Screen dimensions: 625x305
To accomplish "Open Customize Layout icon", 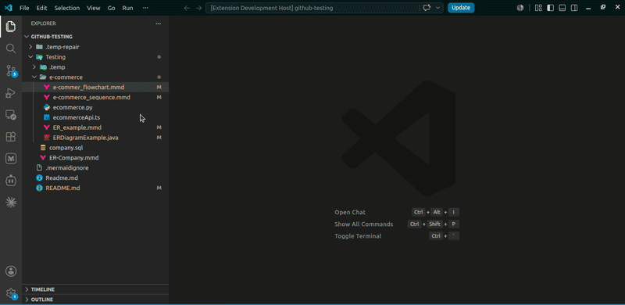I will tap(538, 8).
